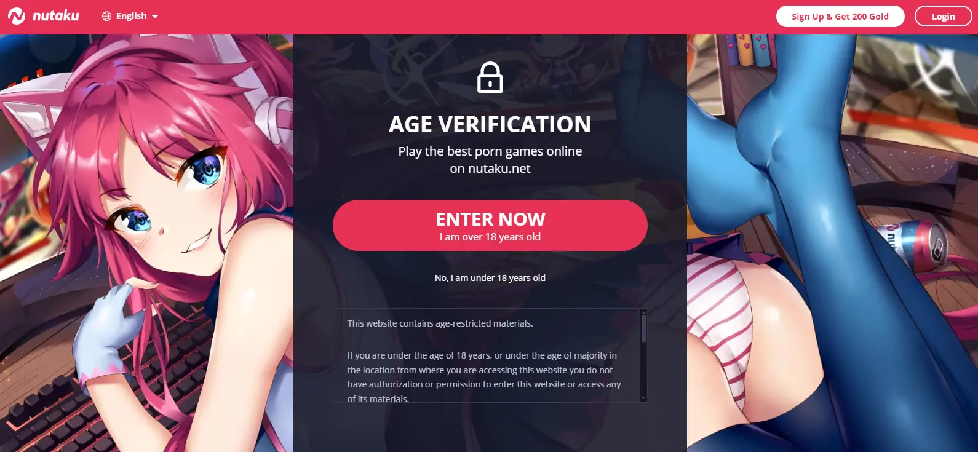Click the Nutaku swirl logo icon
978x452 pixels.
tap(17, 16)
